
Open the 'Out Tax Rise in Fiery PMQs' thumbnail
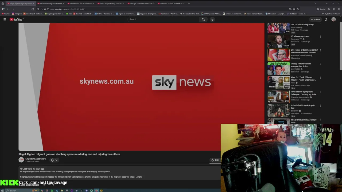coord(279,28)
